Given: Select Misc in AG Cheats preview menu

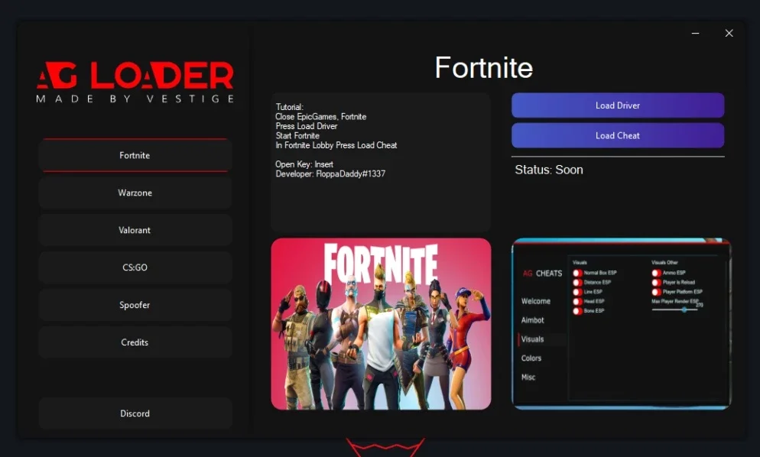Looking at the screenshot, I should (528, 377).
